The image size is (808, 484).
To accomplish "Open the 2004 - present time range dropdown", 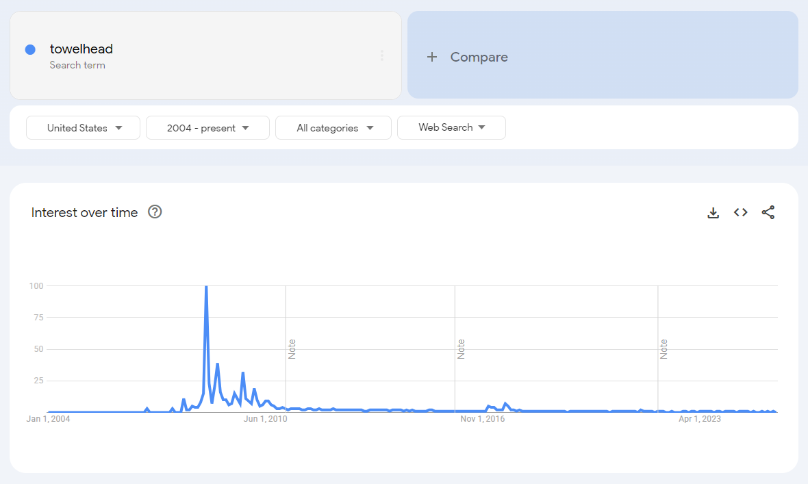I will [x=207, y=128].
